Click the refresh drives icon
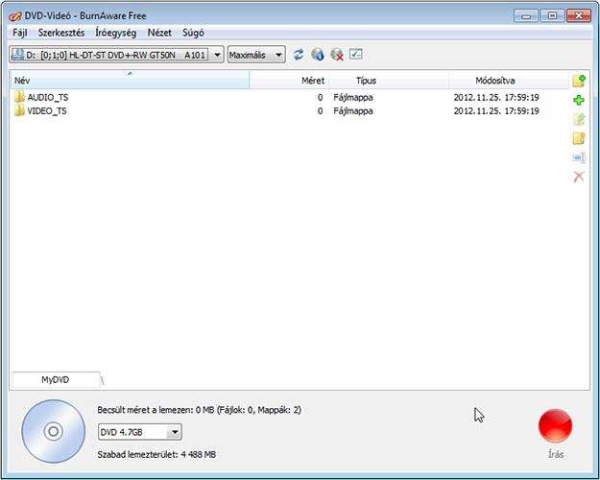Viewport: 600px width, 480px height. point(299,55)
